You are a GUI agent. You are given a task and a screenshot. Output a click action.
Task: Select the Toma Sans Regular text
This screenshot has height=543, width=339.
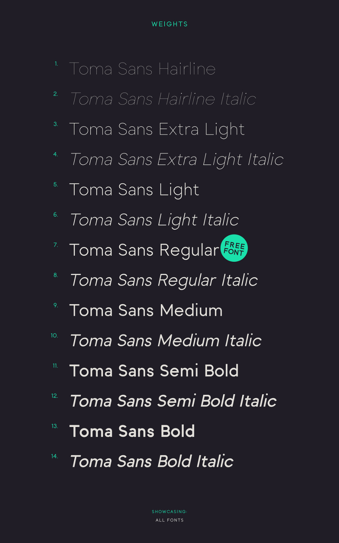point(144,250)
